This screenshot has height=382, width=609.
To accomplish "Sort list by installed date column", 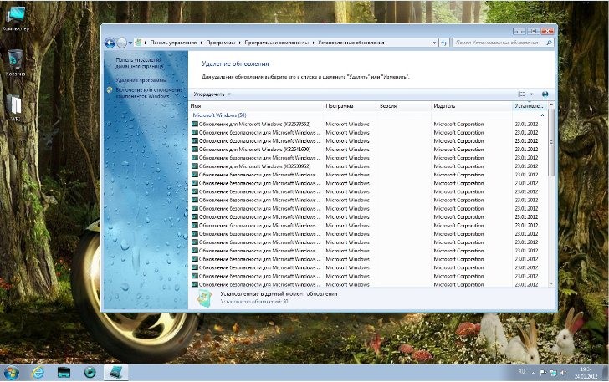I will click(530, 106).
